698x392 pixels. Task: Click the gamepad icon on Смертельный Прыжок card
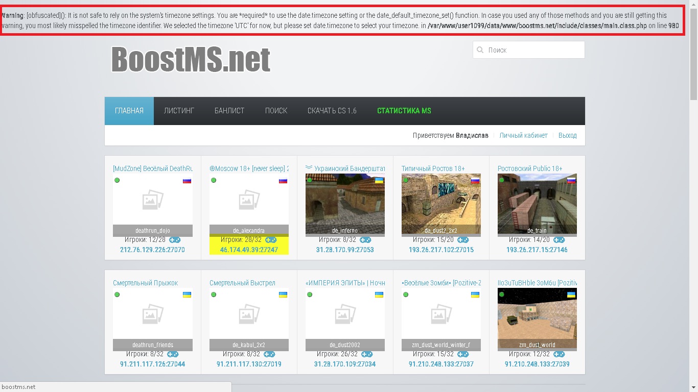tap(173, 354)
